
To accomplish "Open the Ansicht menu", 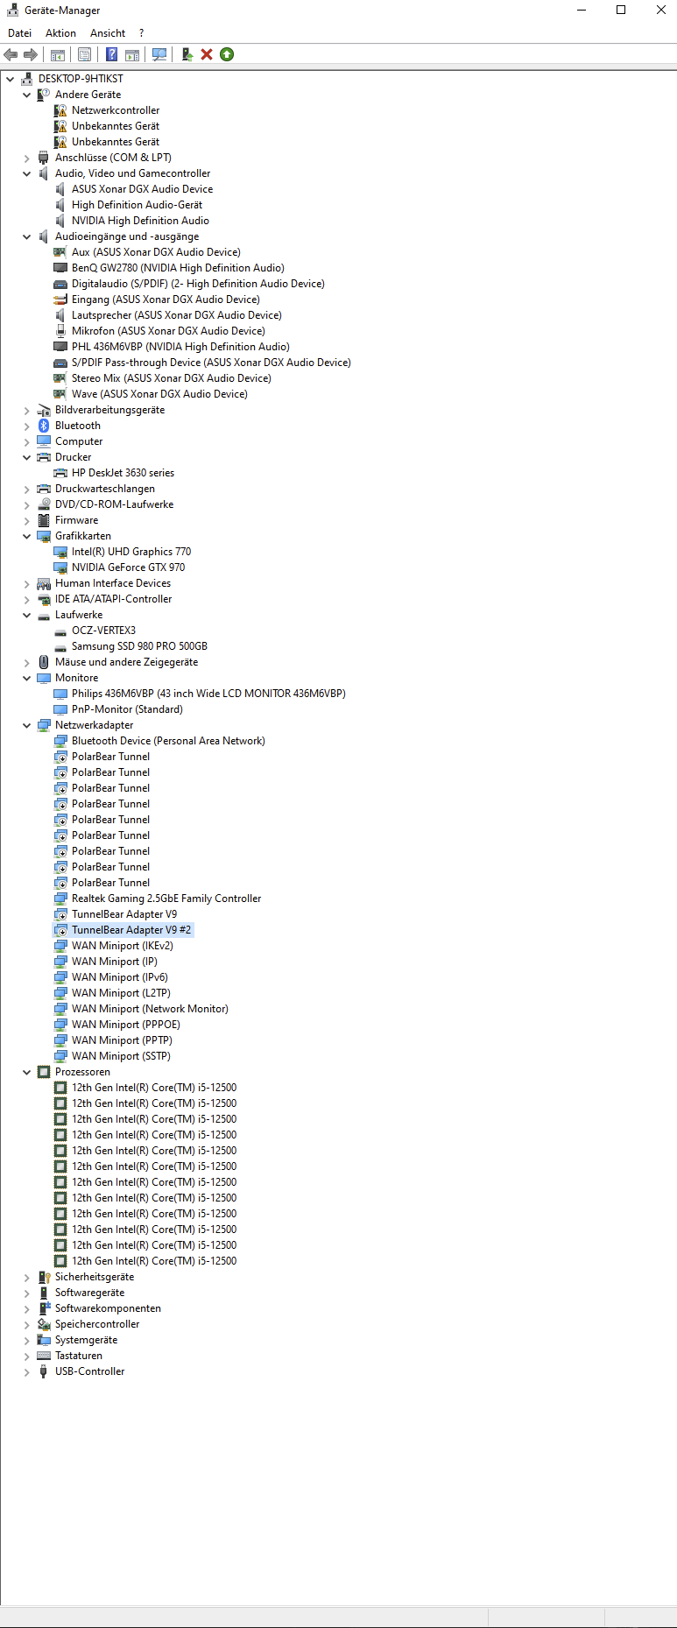I will (x=108, y=33).
